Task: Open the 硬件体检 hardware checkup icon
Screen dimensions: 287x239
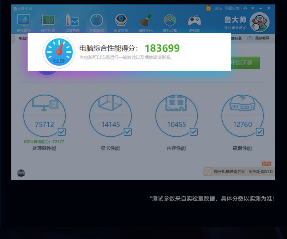Action: coord(24,23)
